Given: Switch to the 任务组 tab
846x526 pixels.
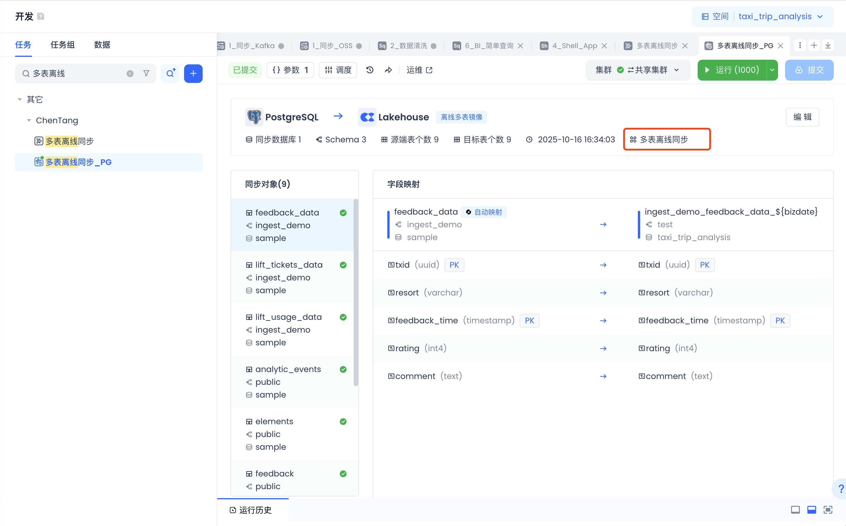Looking at the screenshot, I should [62, 45].
